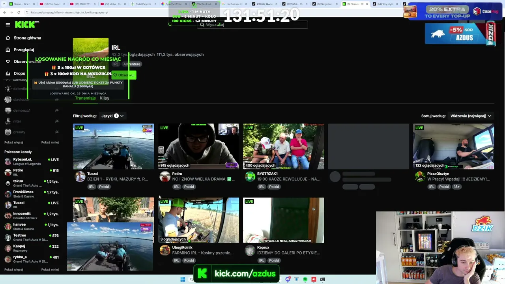This screenshot has height=284, width=505.
Task: Click the Drops gift icon
Action: pyautogui.click(x=8, y=73)
